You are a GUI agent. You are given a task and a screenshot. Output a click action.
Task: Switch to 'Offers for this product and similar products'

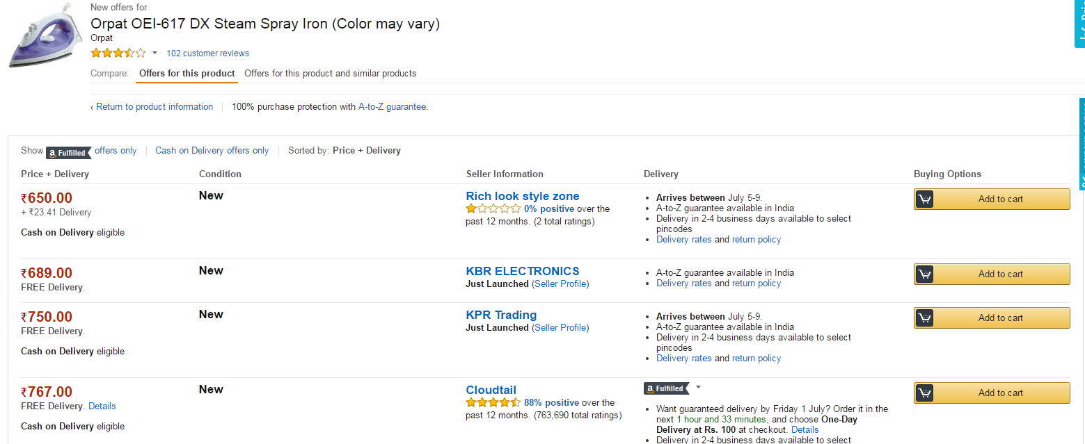pos(331,73)
